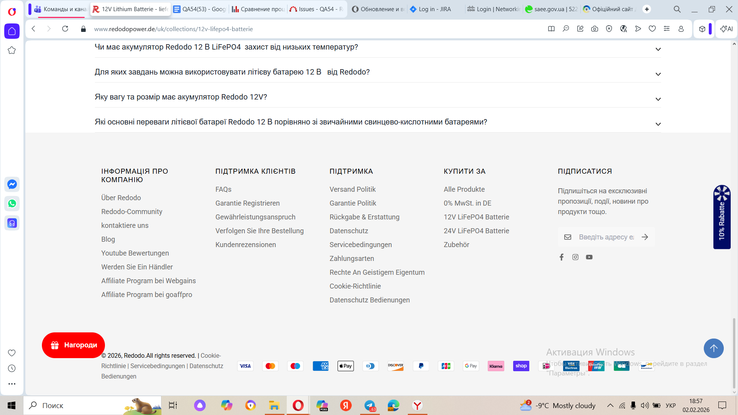The width and height of the screenshot is (738, 415).
Task: Open the 10% Rabatte side banner
Action: [x=721, y=217]
